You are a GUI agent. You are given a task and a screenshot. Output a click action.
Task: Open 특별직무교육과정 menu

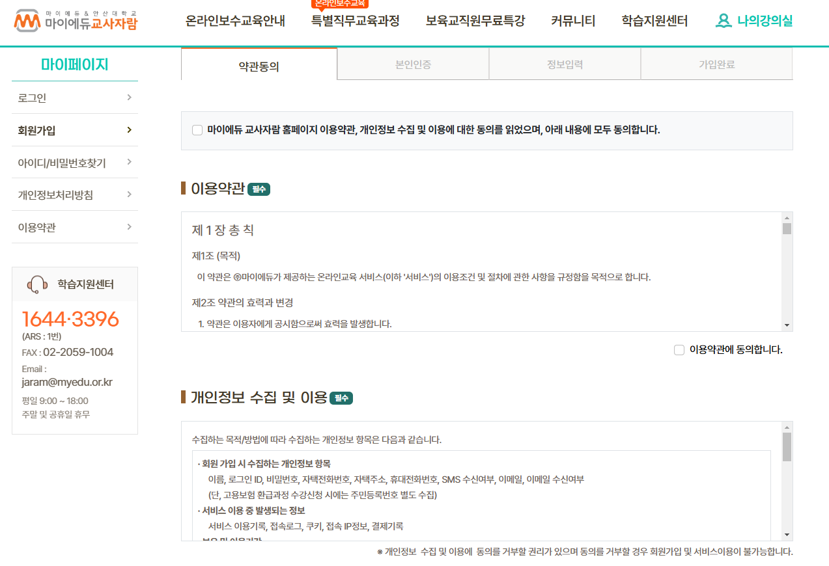[x=356, y=21]
